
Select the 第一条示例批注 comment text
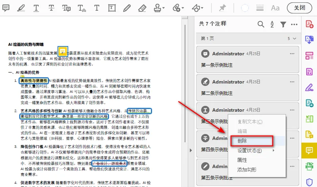[217, 65]
